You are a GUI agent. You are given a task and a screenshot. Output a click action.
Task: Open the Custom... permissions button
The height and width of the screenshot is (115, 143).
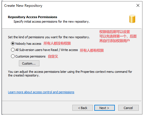point(29,63)
